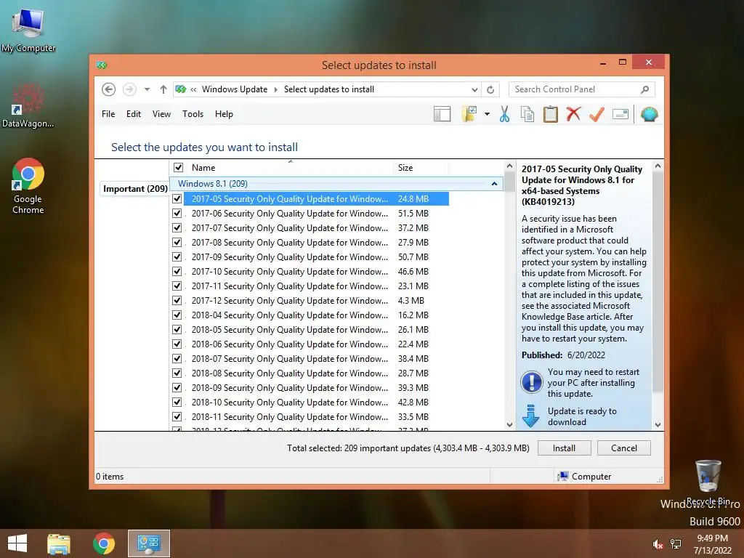The width and height of the screenshot is (744, 558).
Task: Open the recent locations dropdown arrow
Action: tap(147, 89)
